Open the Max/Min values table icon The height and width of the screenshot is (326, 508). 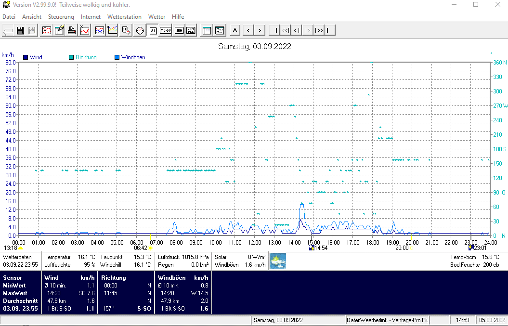[220, 30]
